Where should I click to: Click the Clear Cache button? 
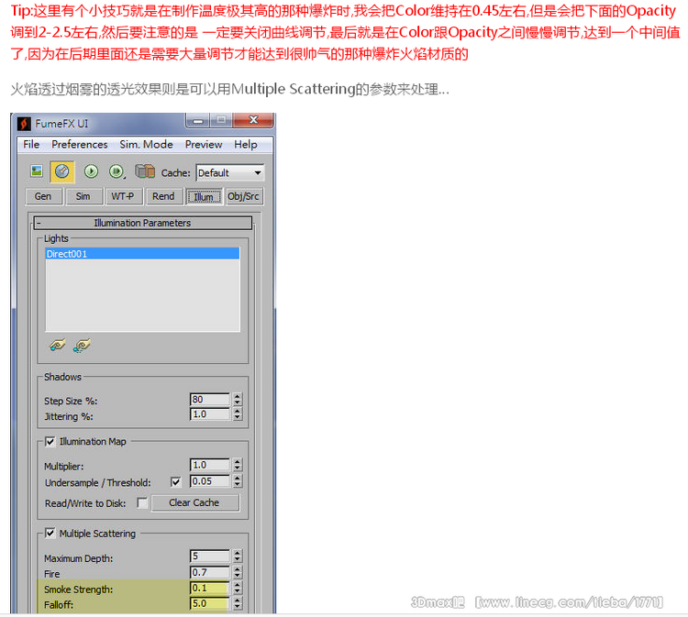195,502
